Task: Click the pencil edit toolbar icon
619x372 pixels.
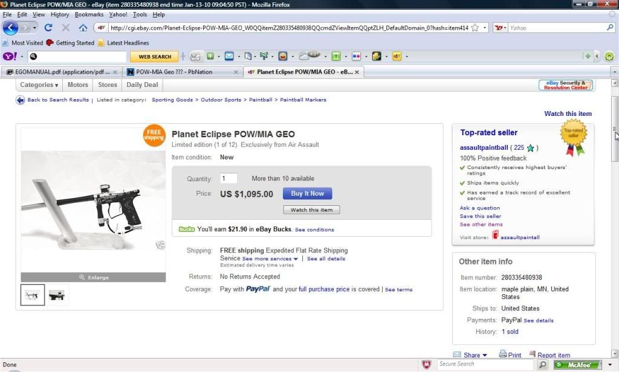Action: pyautogui.click(x=195, y=56)
